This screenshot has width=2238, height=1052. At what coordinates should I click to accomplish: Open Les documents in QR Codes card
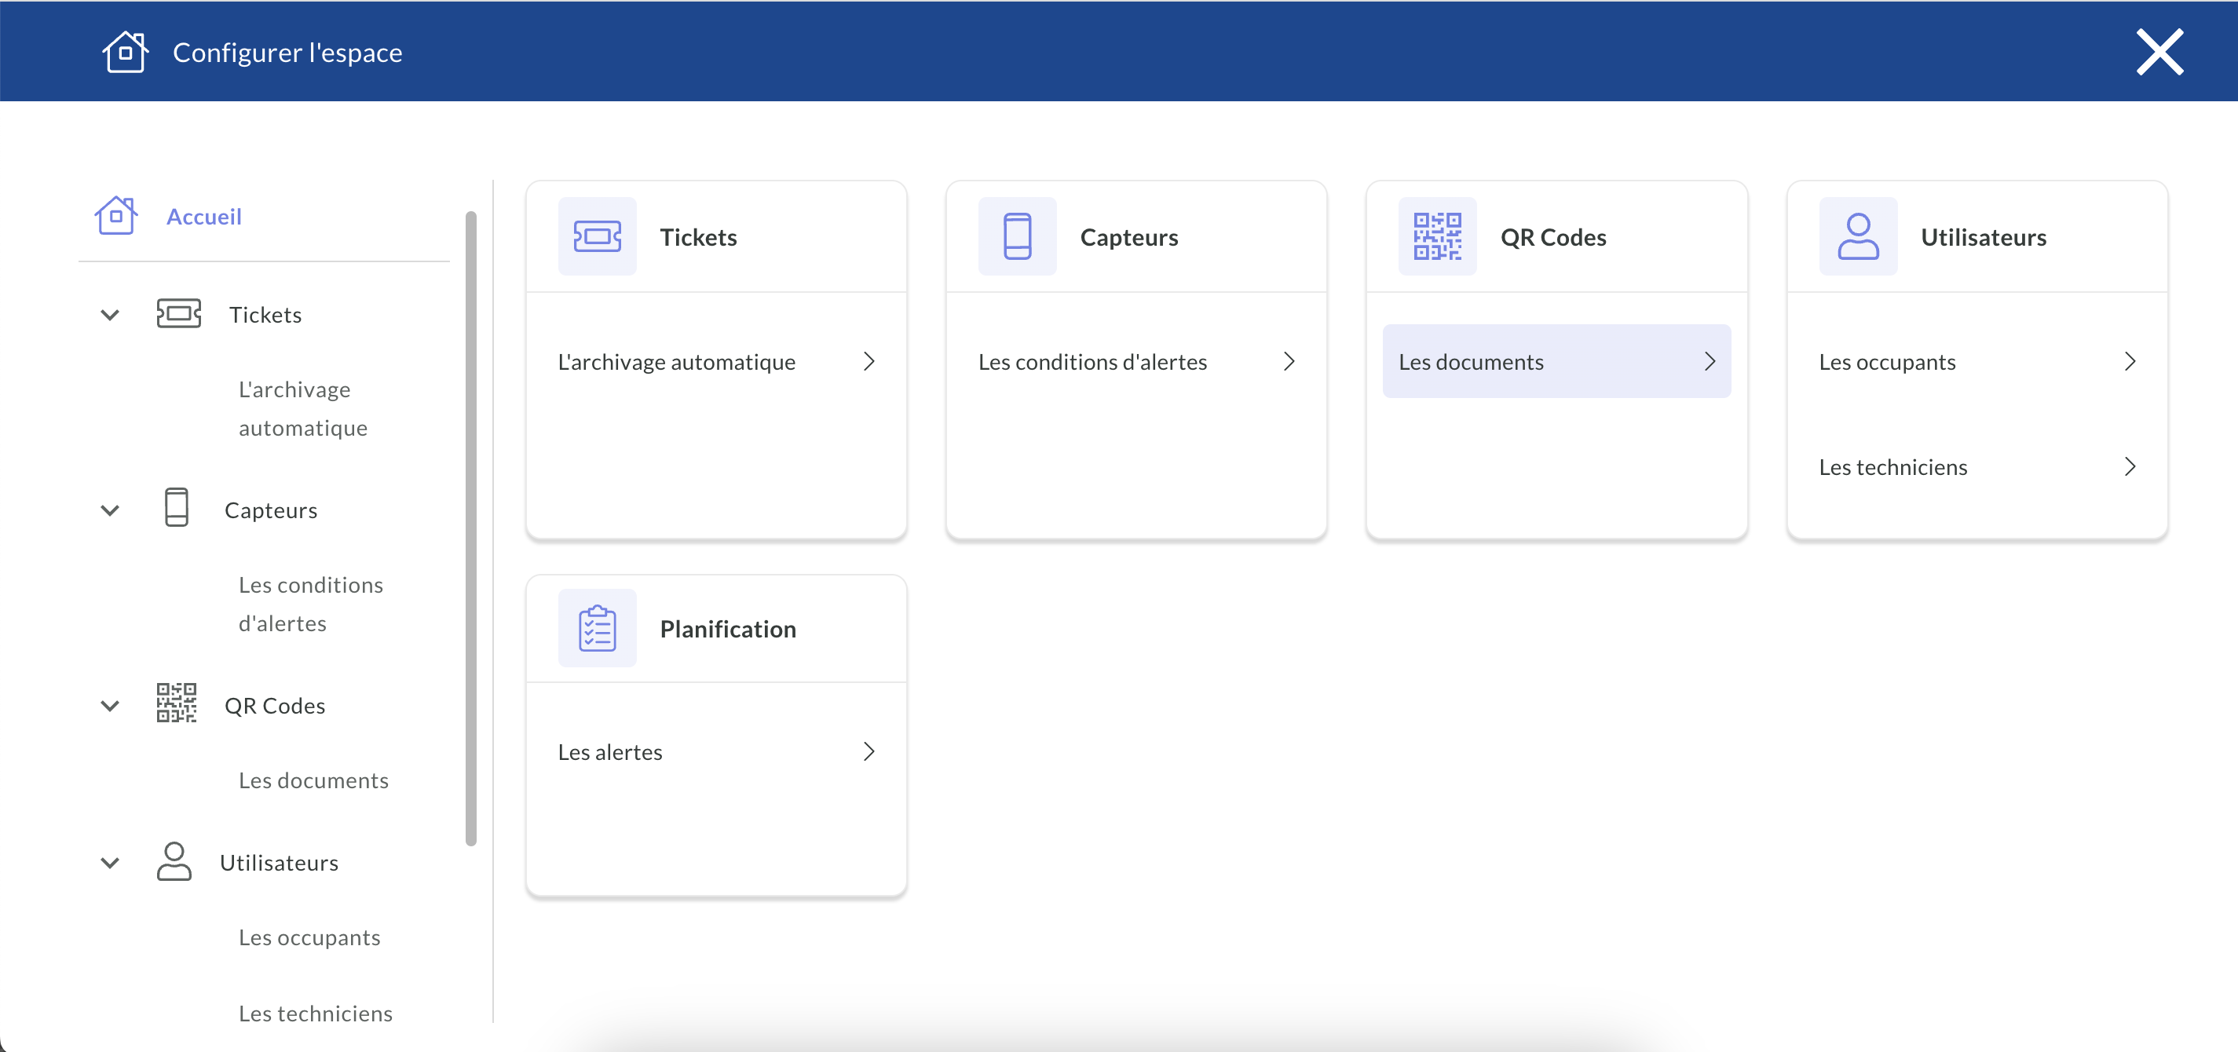point(1555,361)
